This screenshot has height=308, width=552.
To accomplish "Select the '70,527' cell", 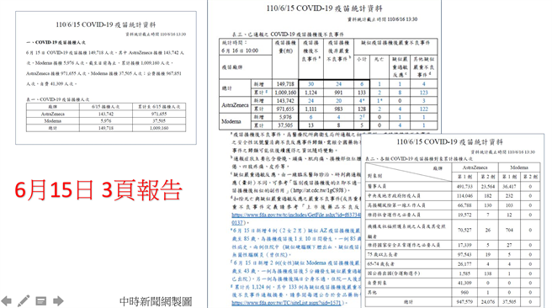I will click(x=464, y=231).
